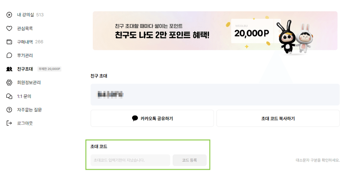Click the gear icon for 회원정보관리

9,83
